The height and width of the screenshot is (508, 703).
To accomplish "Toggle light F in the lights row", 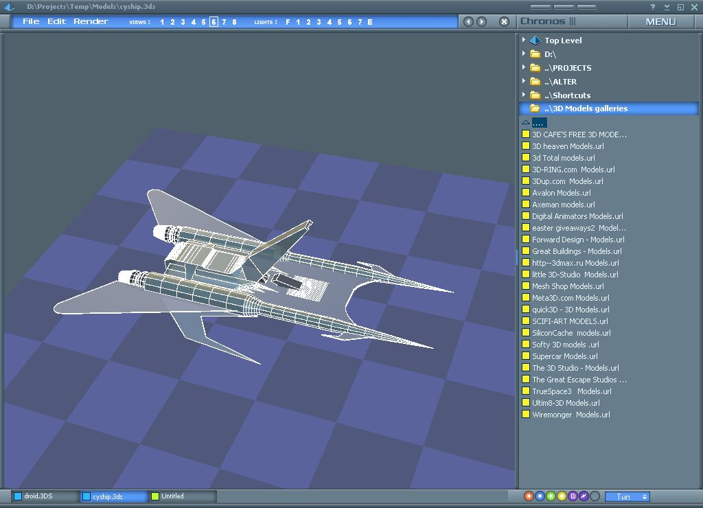I will coord(288,22).
